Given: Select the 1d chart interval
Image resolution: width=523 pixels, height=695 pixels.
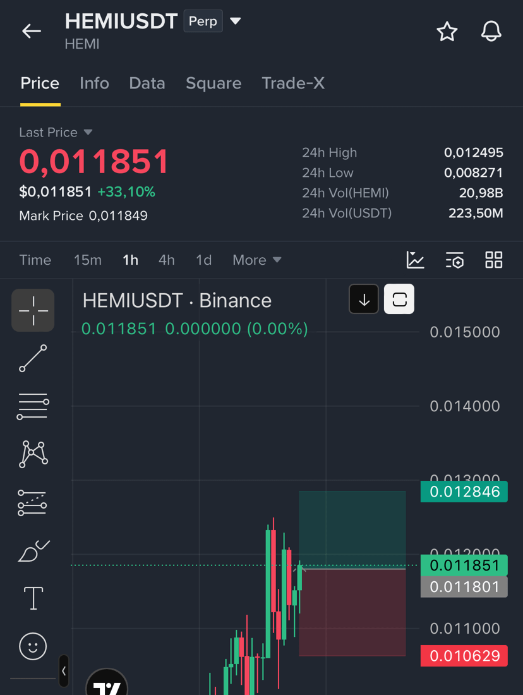Looking at the screenshot, I should (204, 260).
